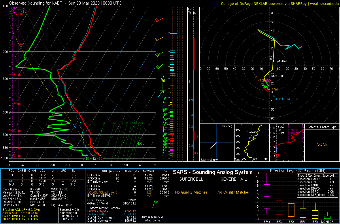Click the Bunkers Right = 47/20 kt line

[111, 211]
